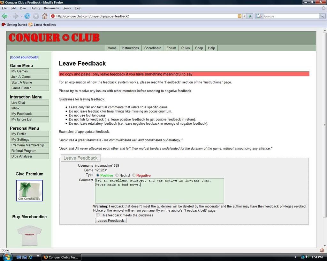Viewport: 327px width, 261px height.
Task: Click the Getting Started bookmark icon
Action: pyautogui.click(x=4, y=25)
